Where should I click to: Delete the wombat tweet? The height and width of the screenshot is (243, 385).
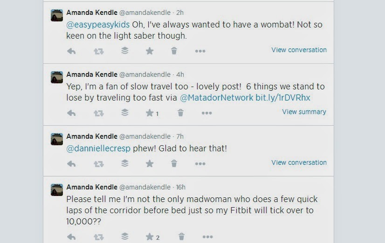(174, 51)
